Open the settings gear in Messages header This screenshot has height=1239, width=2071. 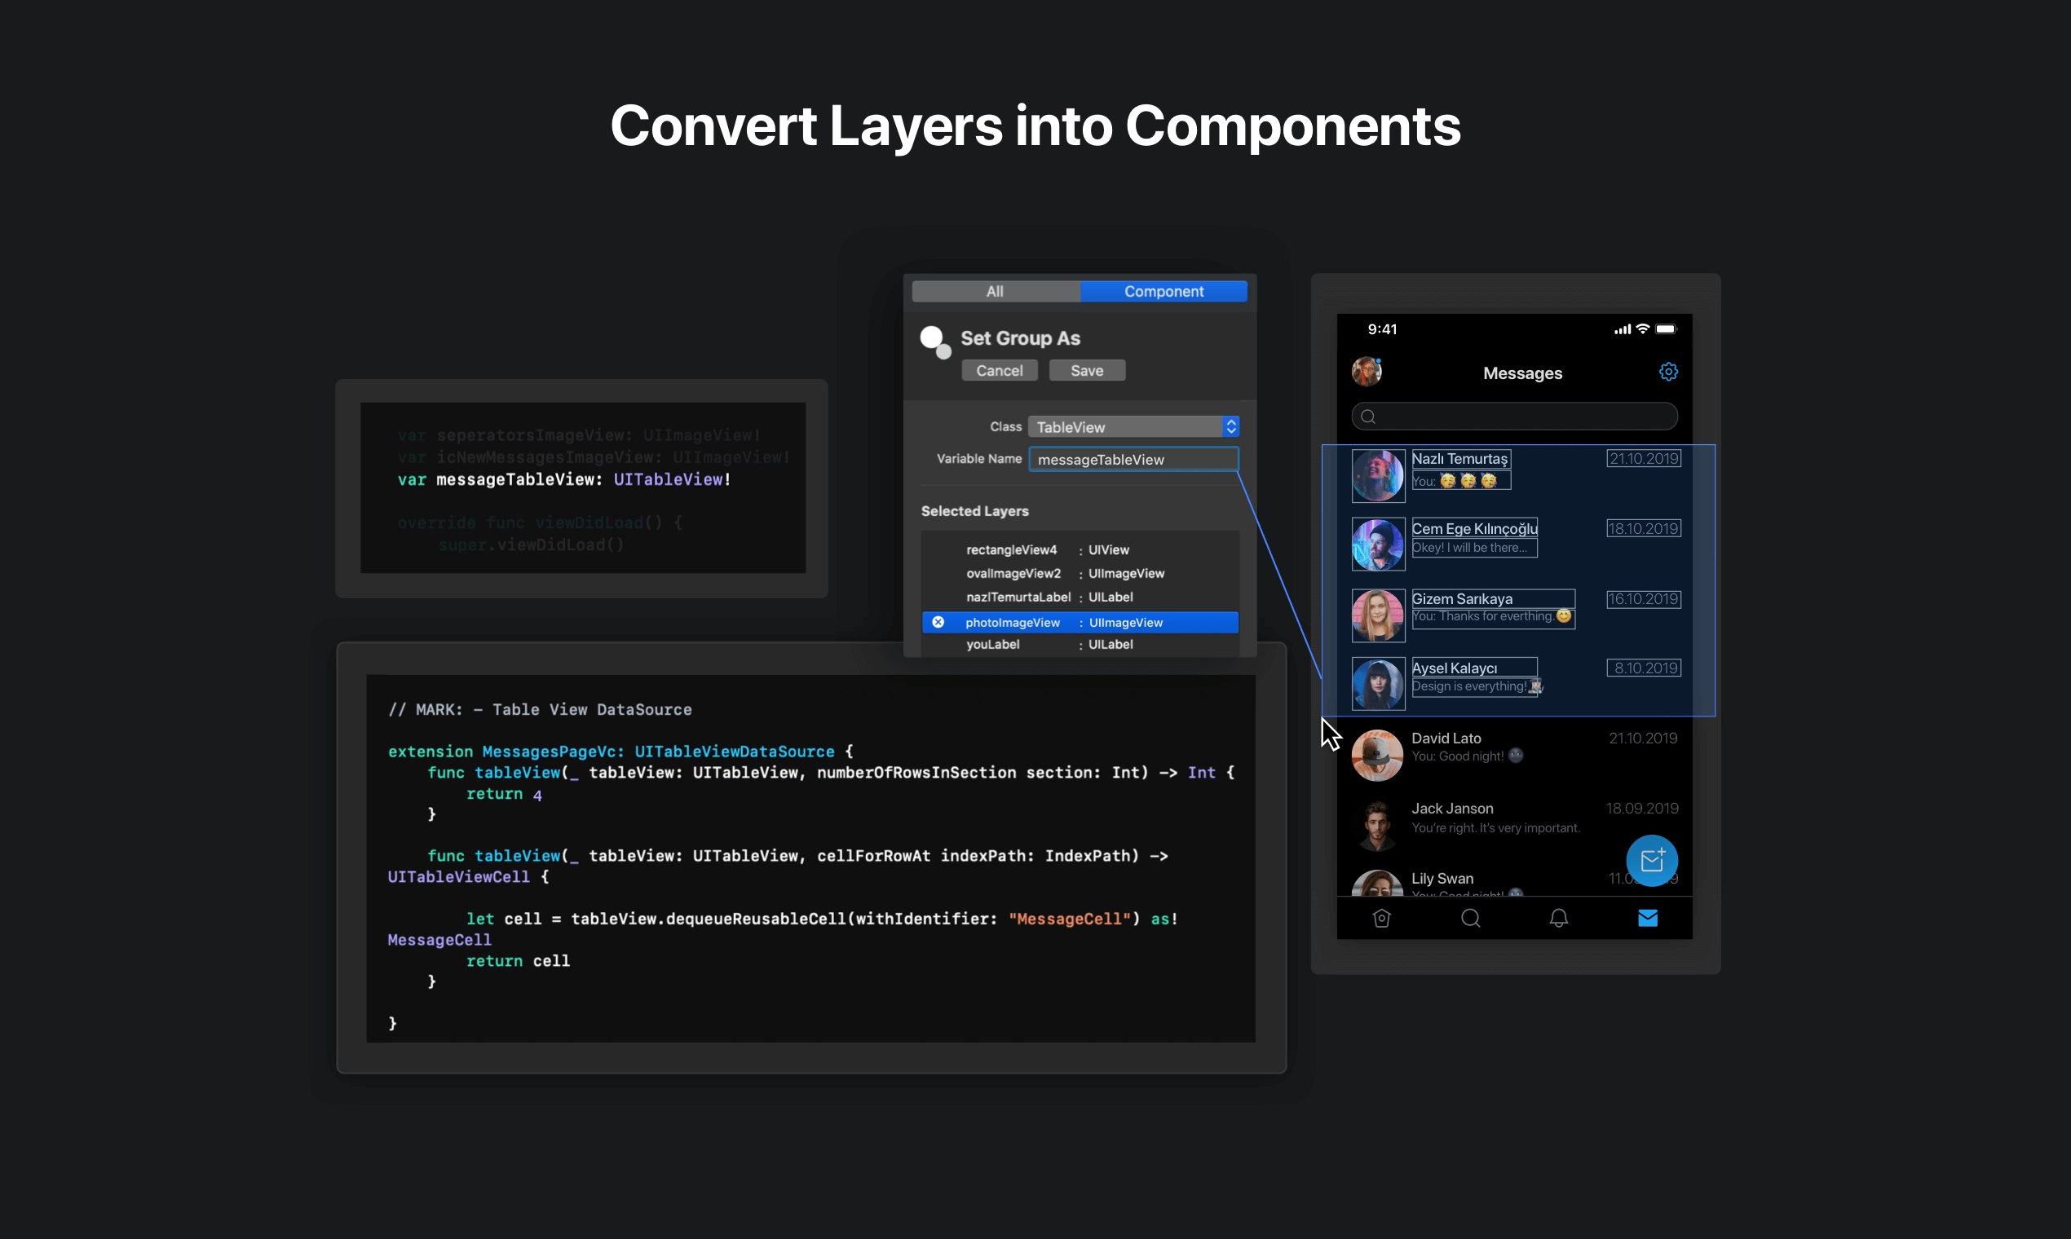[1667, 372]
